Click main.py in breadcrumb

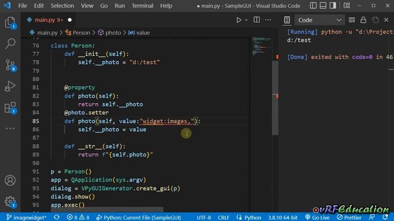47,33
